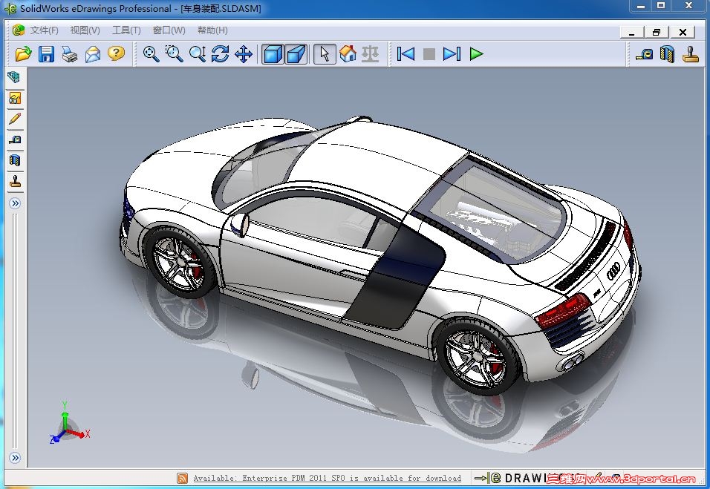Select the Measure tool in the left sidebar
Screen dimensions: 710x489
[x=15, y=140]
